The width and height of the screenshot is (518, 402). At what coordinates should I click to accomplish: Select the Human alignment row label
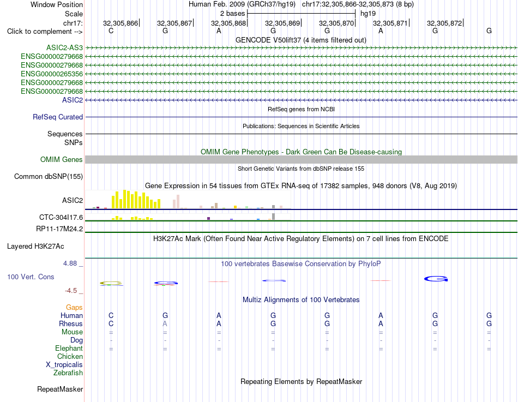[x=71, y=316]
